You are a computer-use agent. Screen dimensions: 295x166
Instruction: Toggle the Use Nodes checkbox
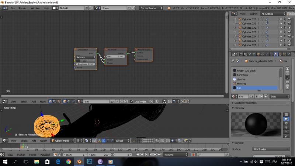132,101
